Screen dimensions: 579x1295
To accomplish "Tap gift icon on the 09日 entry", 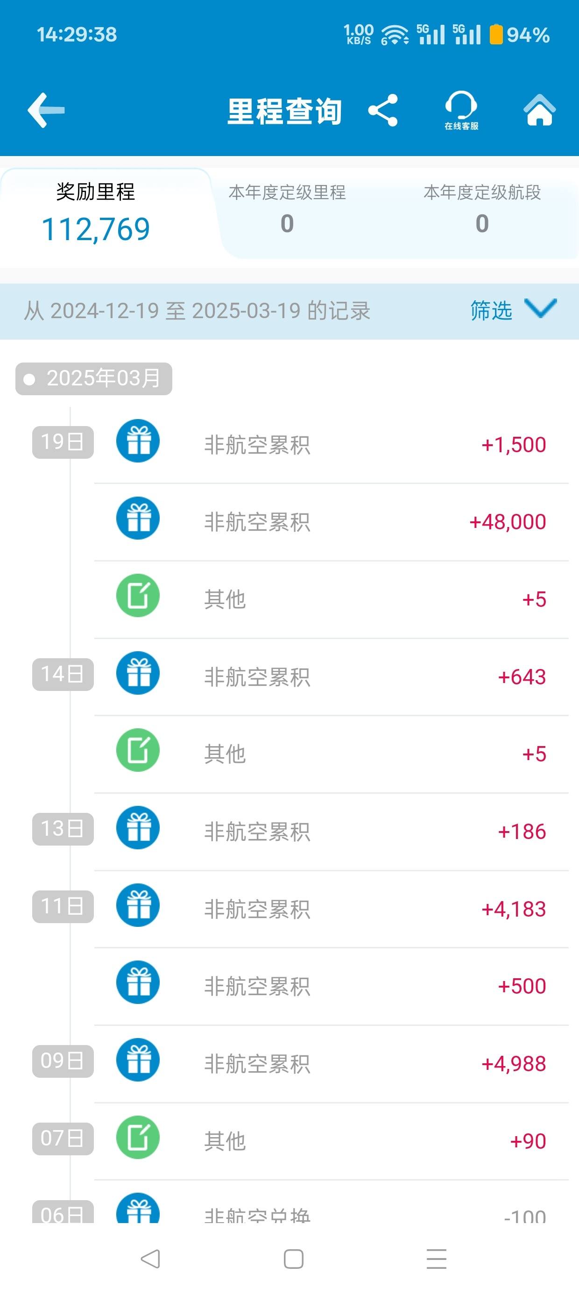I will point(138,1060).
